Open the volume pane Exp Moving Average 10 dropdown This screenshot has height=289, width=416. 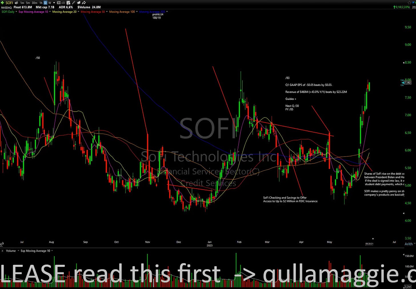pos(52,251)
